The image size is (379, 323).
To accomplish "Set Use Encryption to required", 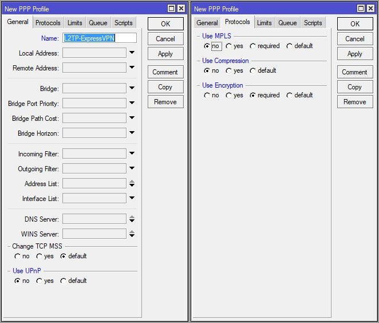I will [x=264, y=95].
